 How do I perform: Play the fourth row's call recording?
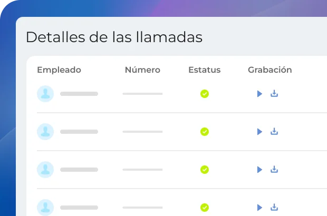[x=259, y=208]
